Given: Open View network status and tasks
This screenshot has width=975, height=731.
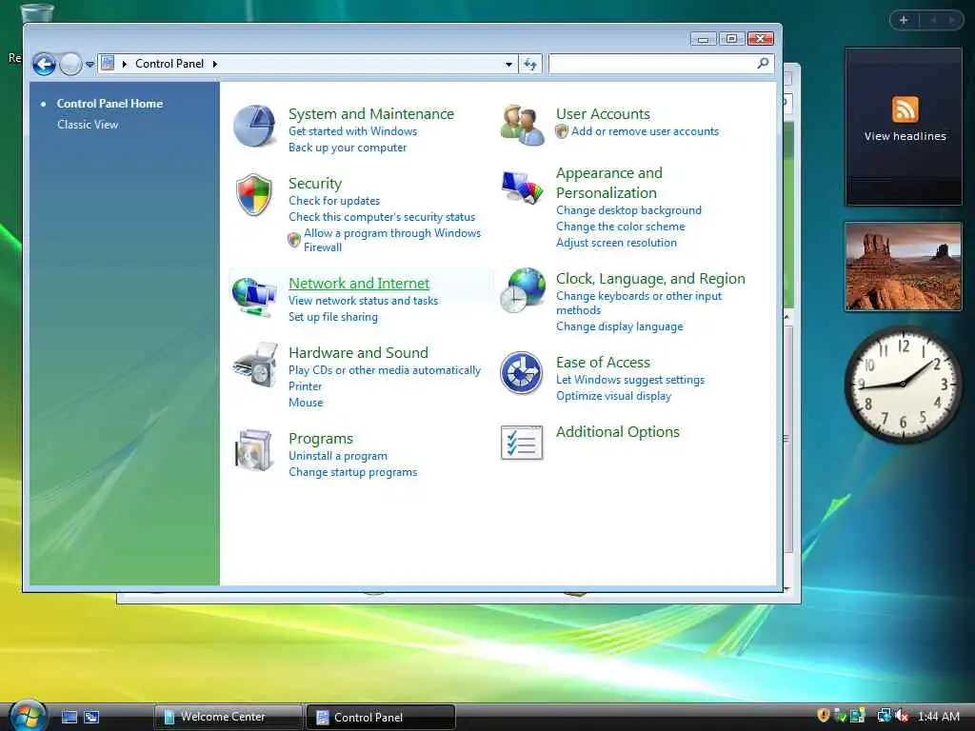Looking at the screenshot, I should pyautogui.click(x=363, y=300).
